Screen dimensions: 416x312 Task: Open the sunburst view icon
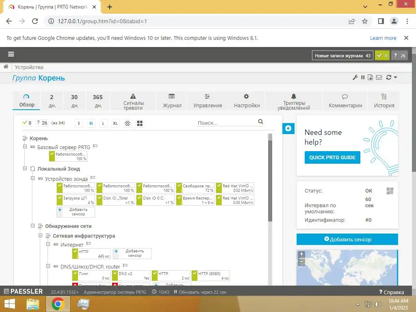[128, 123]
